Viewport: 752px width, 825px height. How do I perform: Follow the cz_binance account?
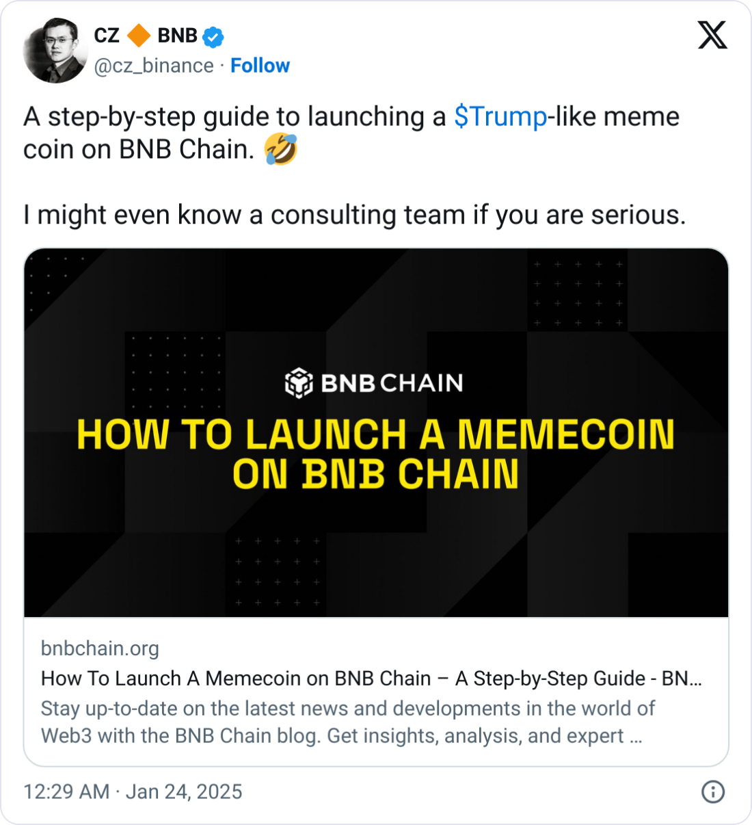[x=260, y=66]
